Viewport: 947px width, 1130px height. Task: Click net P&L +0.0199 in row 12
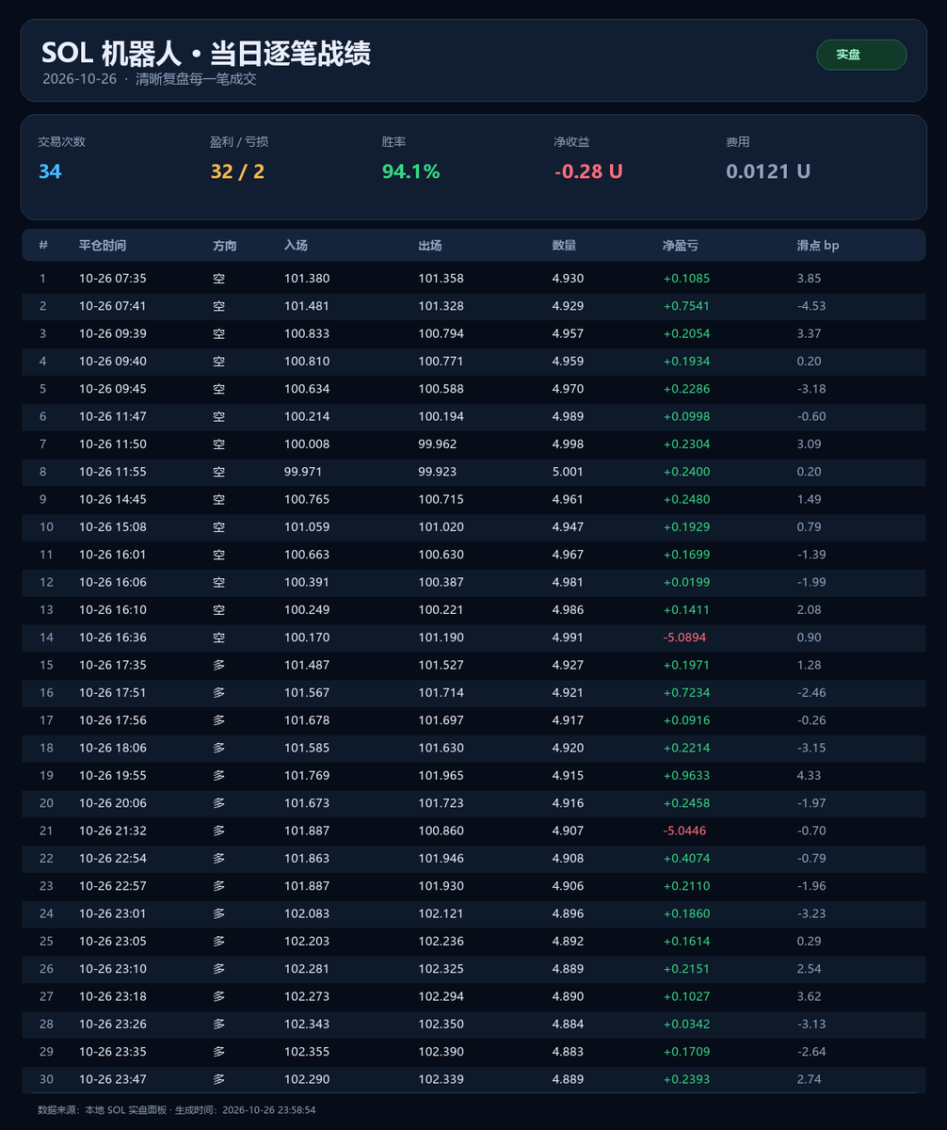pos(687,582)
